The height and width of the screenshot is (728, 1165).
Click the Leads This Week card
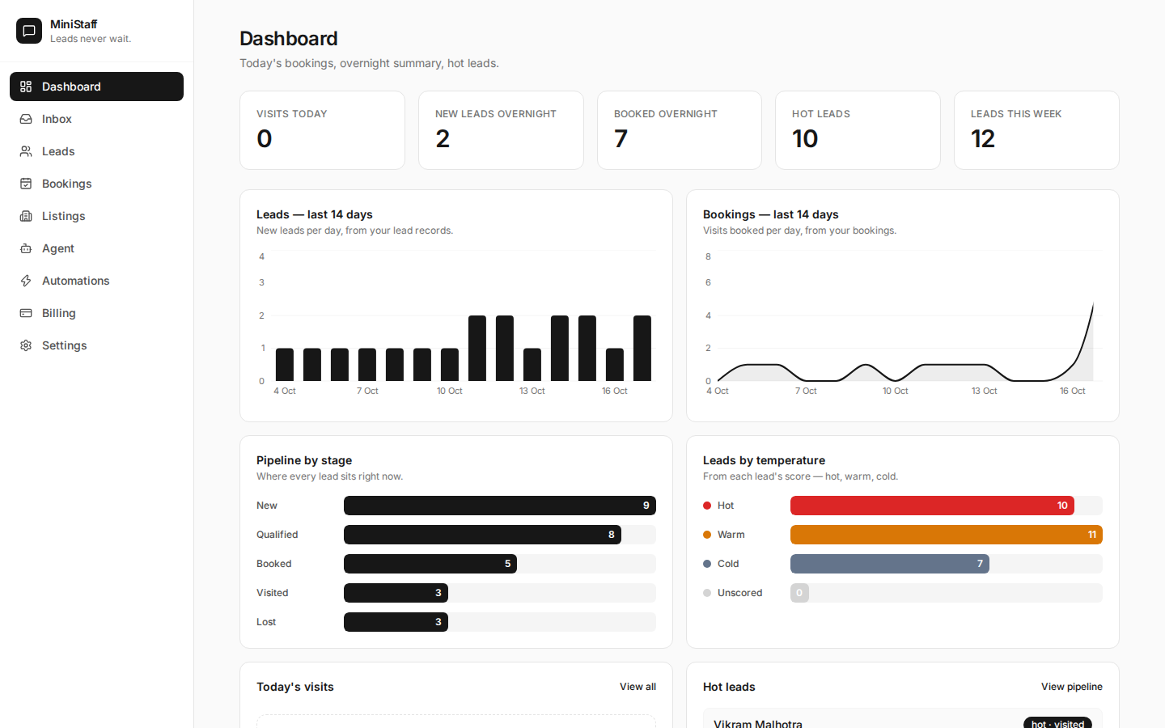(x=1036, y=130)
